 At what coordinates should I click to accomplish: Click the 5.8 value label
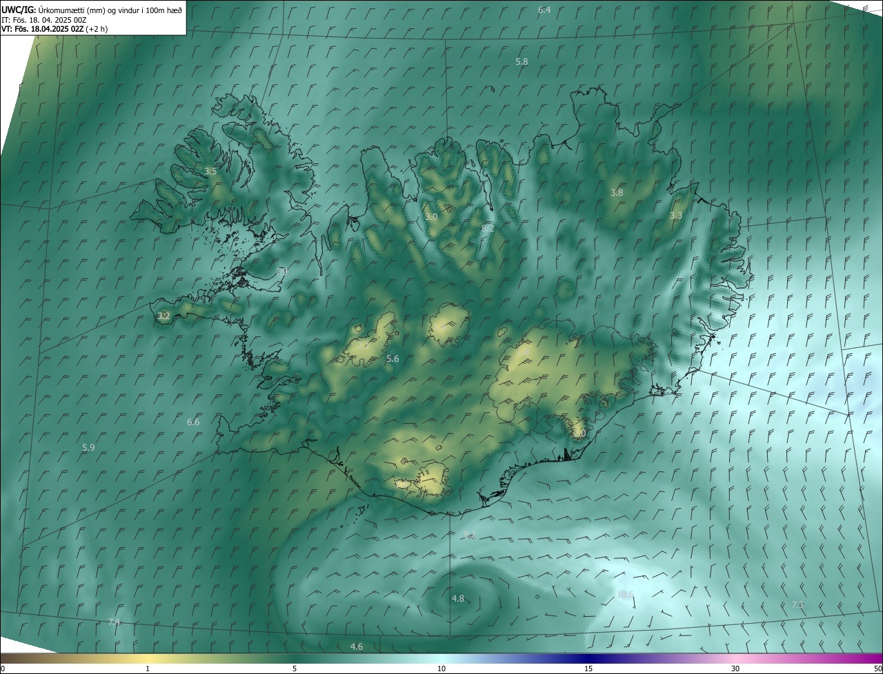(x=522, y=61)
